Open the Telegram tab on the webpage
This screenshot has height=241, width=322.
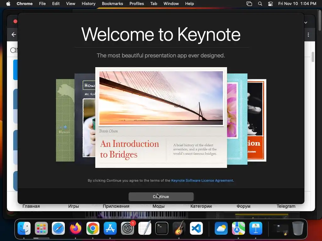(286, 206)
